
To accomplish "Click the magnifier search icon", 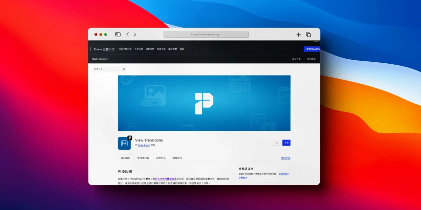I will [124, 69].
